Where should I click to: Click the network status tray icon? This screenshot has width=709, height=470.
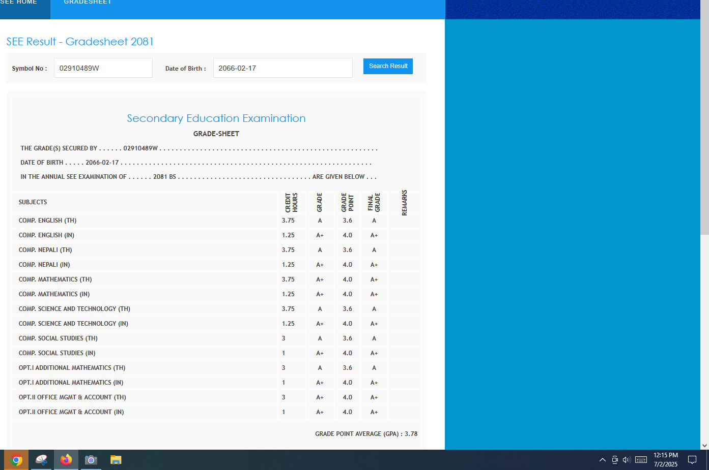(x=615, y=460)
